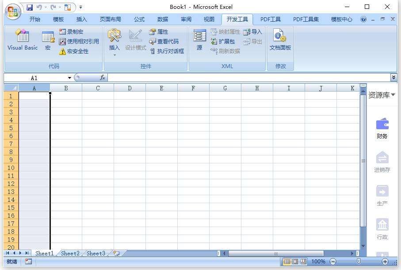Open the Name Box dropdown arrow

click(x=69, y=78)
